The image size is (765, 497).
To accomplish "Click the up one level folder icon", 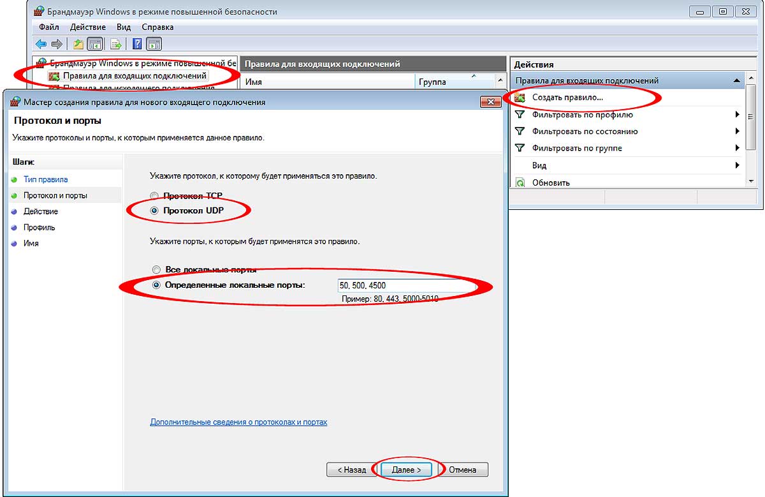I will tap(78, 44).
